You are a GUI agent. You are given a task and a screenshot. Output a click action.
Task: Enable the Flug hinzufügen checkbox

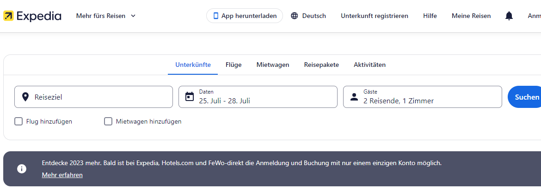18,121
